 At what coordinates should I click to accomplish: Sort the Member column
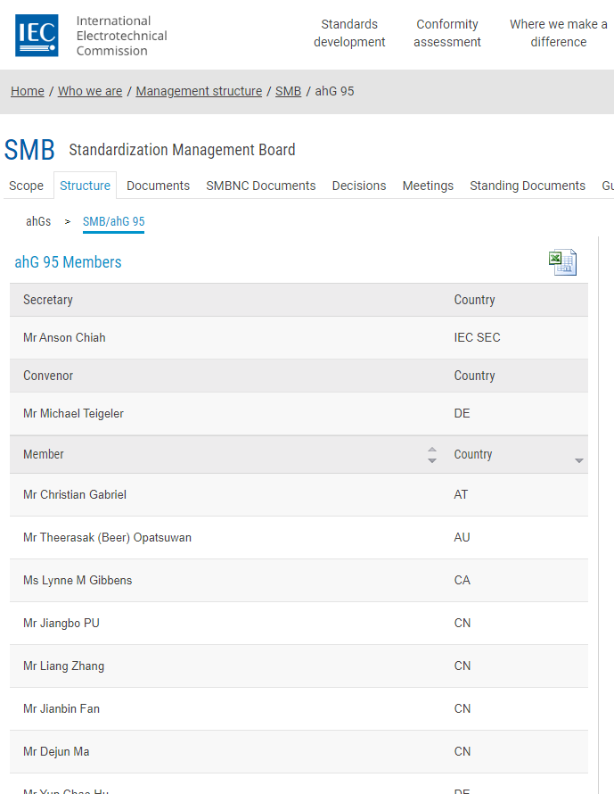pyautogui.click(x=432, y=455)
